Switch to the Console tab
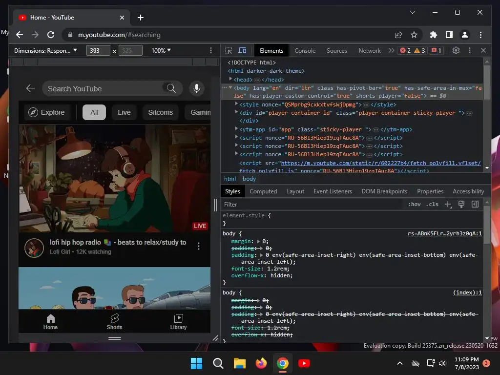The image size is (500, 375). point(305,50)
